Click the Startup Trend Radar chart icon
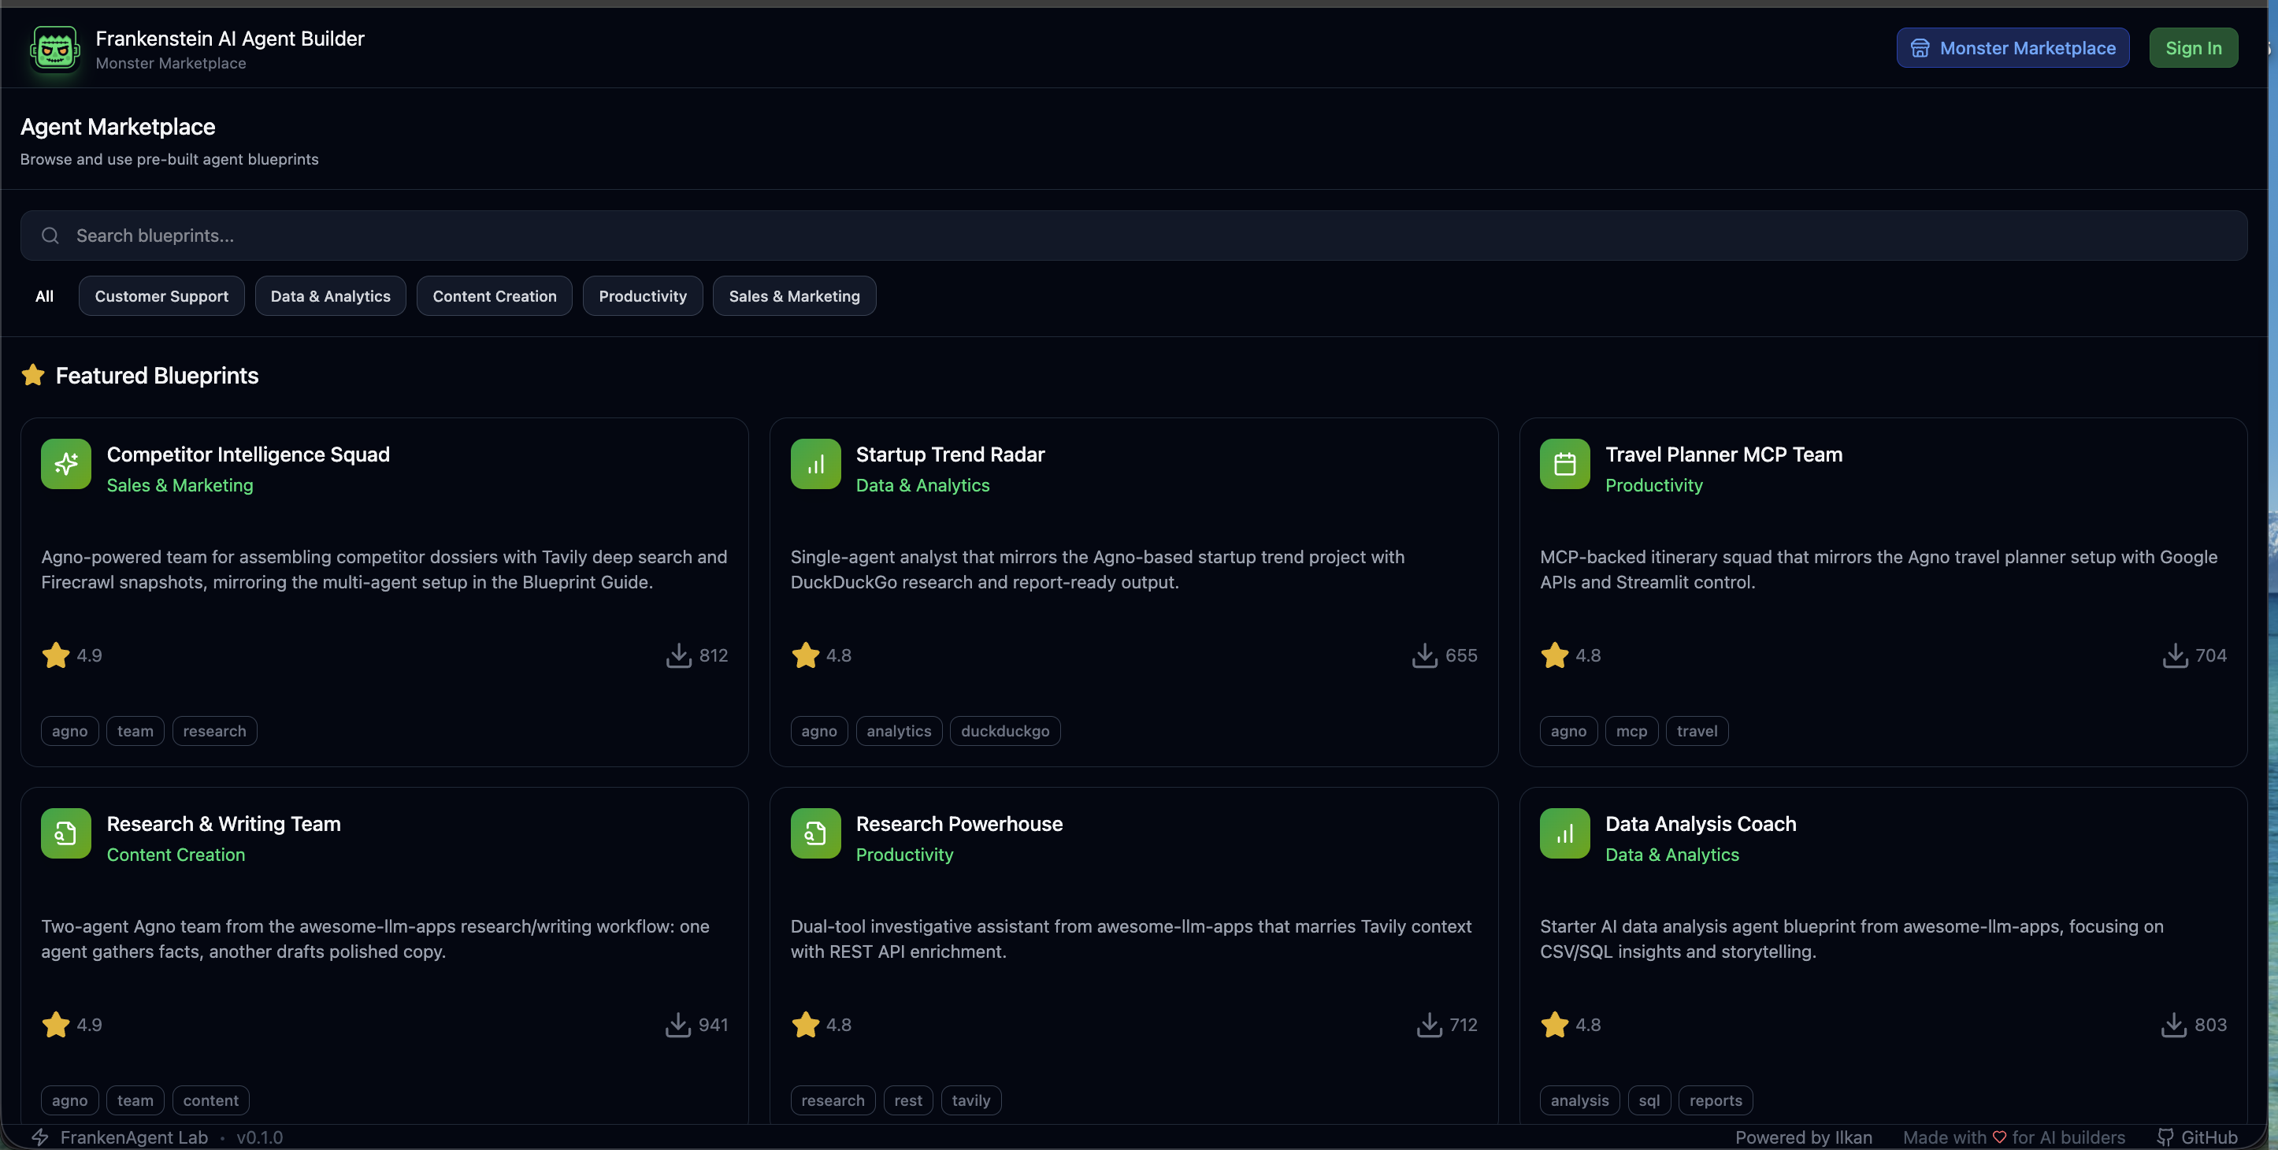 coord(814,463)
